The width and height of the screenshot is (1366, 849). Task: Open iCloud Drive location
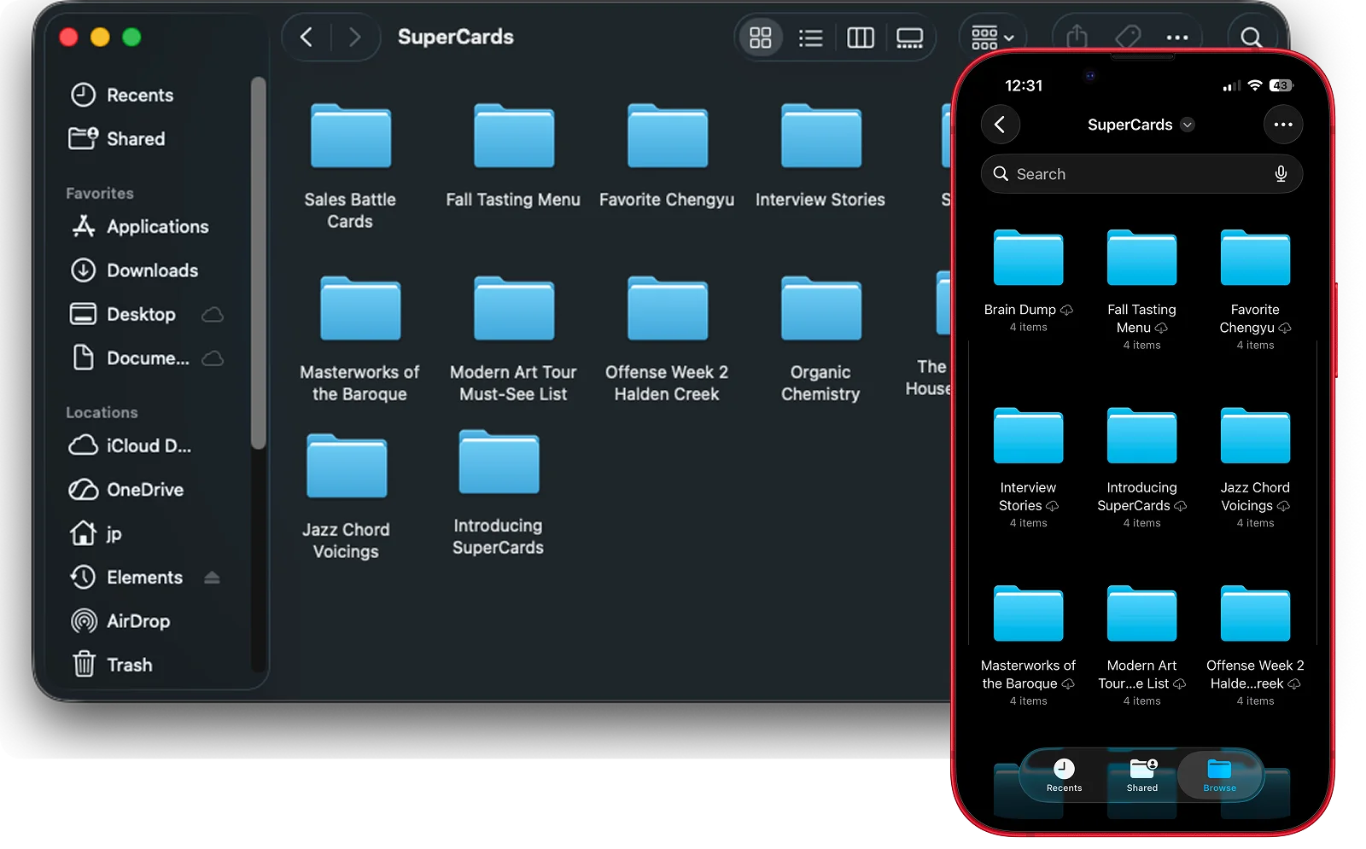click(130, 445)
